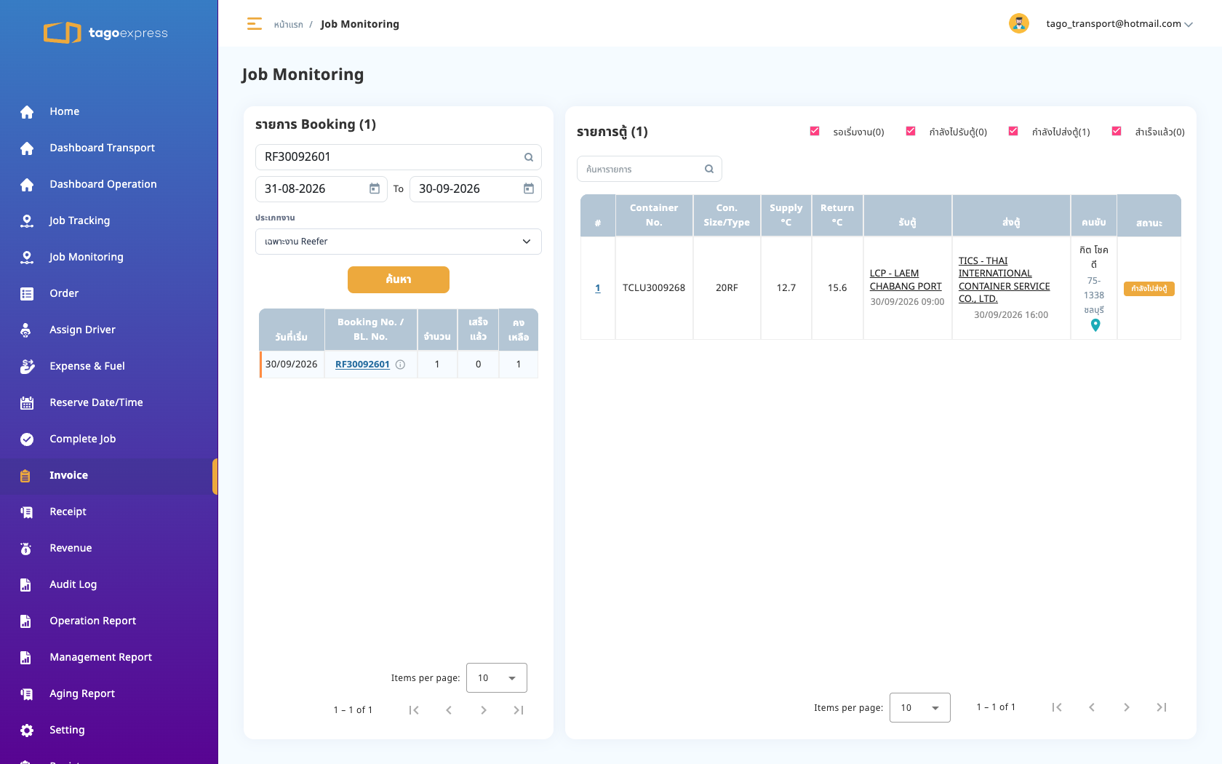
Task: Toggle รอเริ่มงาน(0) status checkbox
Action: (815, 131)
